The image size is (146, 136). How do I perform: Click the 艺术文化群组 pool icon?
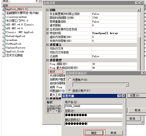(4, 56)
